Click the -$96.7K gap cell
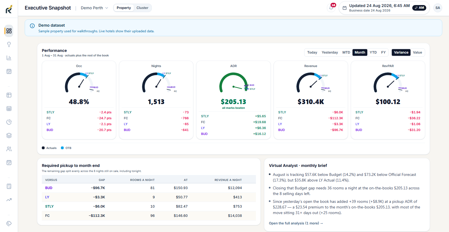The height and width of the screenshot is (232, 449). tap(98, 188)
